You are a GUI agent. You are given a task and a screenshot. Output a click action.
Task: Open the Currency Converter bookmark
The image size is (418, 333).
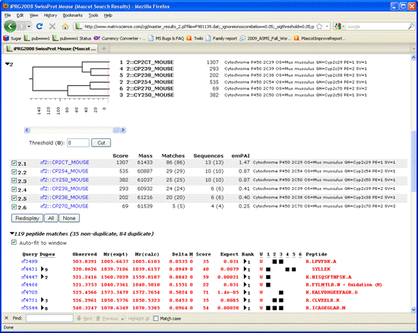[120, 38]
